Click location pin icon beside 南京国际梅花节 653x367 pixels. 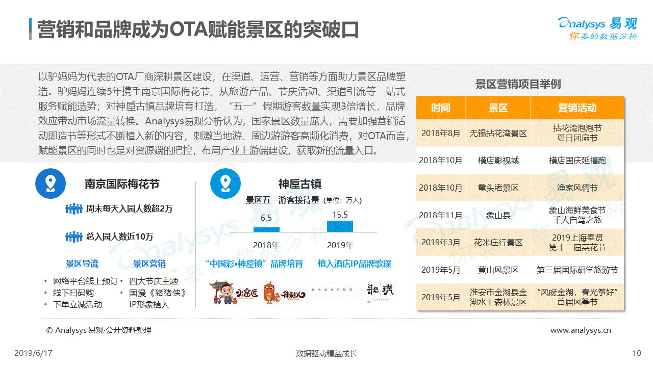(x=51, y=183)
